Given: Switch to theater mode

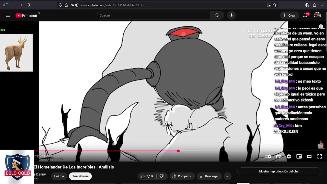Looking at the screenshot, I should pos(309,156).
